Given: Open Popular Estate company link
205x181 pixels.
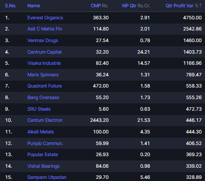Looking at the screenshot, I should click(x=42, y=154).
